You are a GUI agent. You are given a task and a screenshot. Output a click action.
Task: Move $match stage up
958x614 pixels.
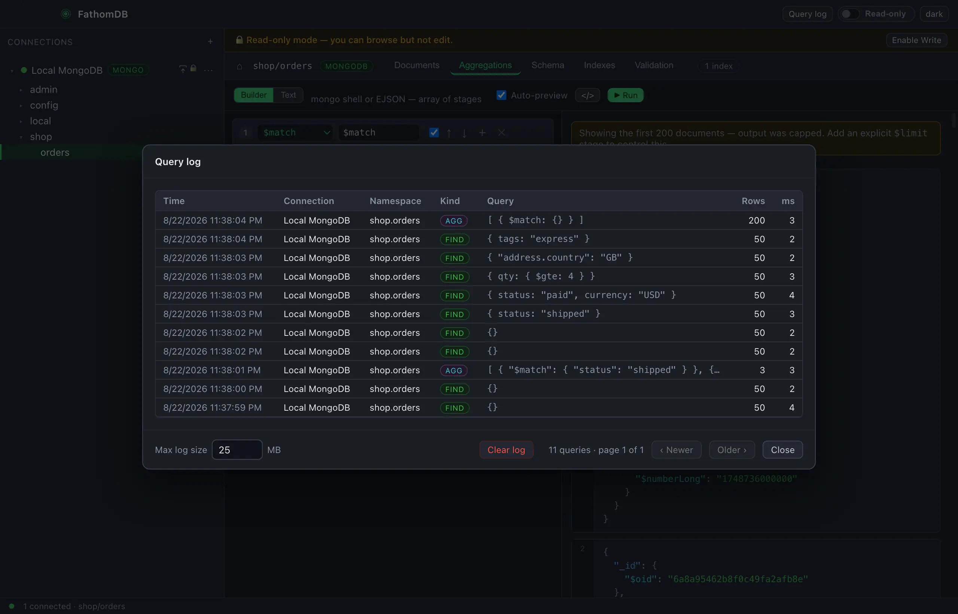tap(449, 133)
